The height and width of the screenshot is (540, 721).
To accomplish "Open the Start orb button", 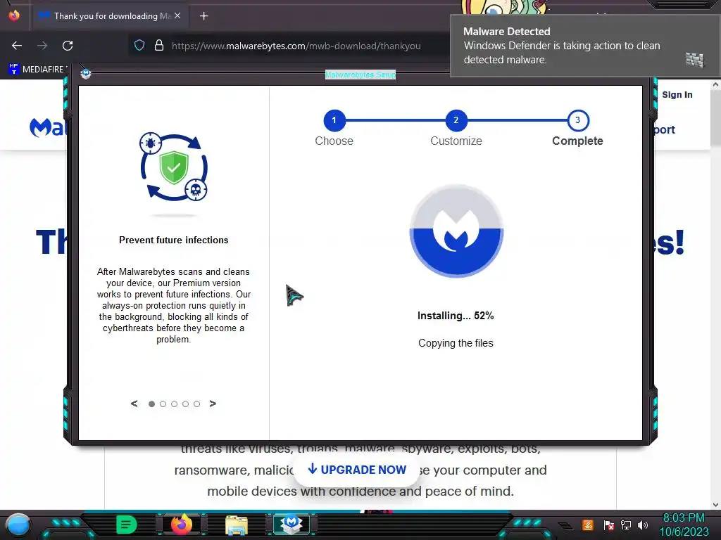I will click(18, 525).
